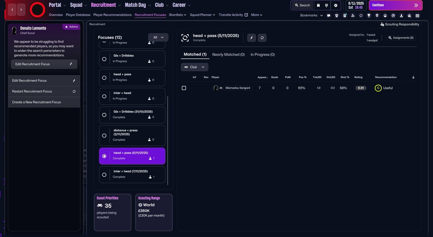Open the shirt tactics bookmark icon
Viewport: 433px width, 237px height.
coord(337,15)
